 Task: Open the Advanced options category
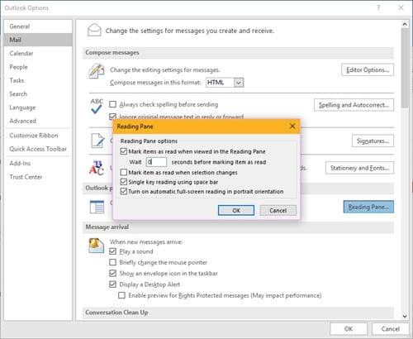click(38, 121)
